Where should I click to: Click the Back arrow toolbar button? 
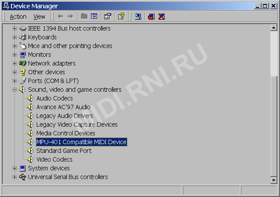click(x=60, y=17)
